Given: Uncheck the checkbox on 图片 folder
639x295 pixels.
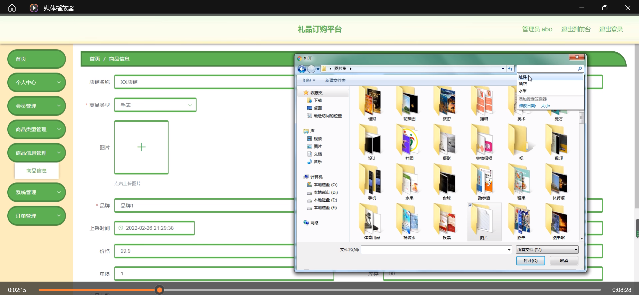Looking at the screenshot, I should 470,205.
